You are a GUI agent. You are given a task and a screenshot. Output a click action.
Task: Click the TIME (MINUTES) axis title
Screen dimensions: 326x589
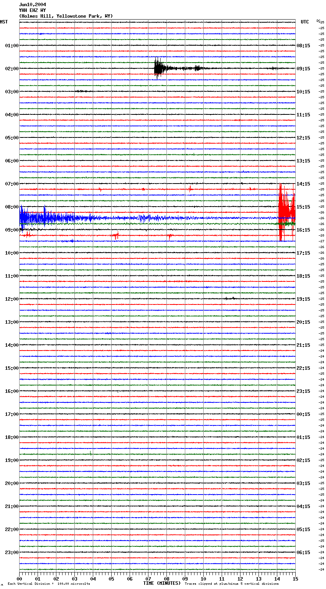[x=162, y=583]
